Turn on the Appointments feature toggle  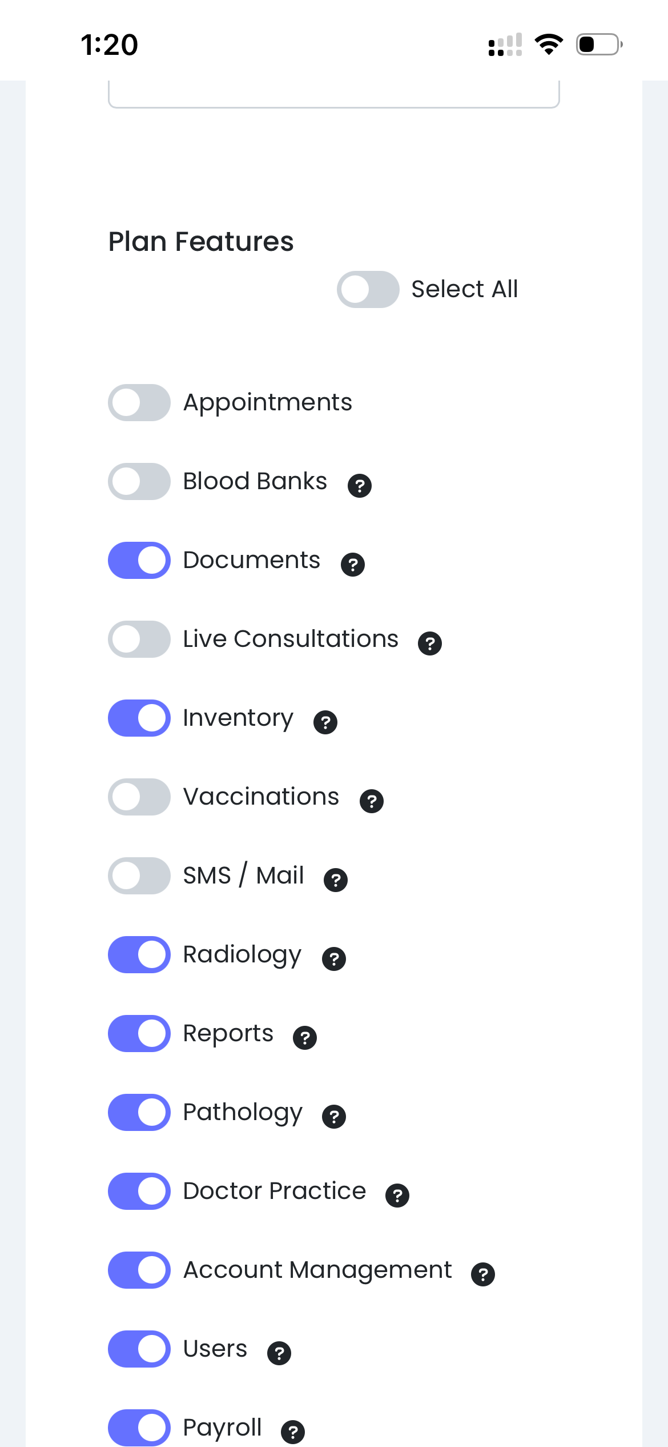pos(139,402)
